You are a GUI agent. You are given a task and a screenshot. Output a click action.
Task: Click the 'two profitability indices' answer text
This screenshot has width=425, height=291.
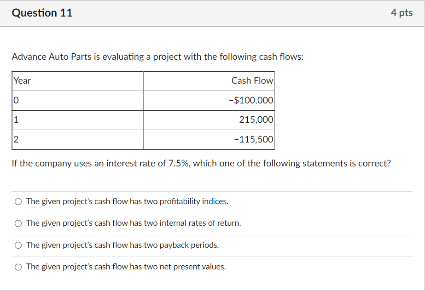tap(127, 201)
